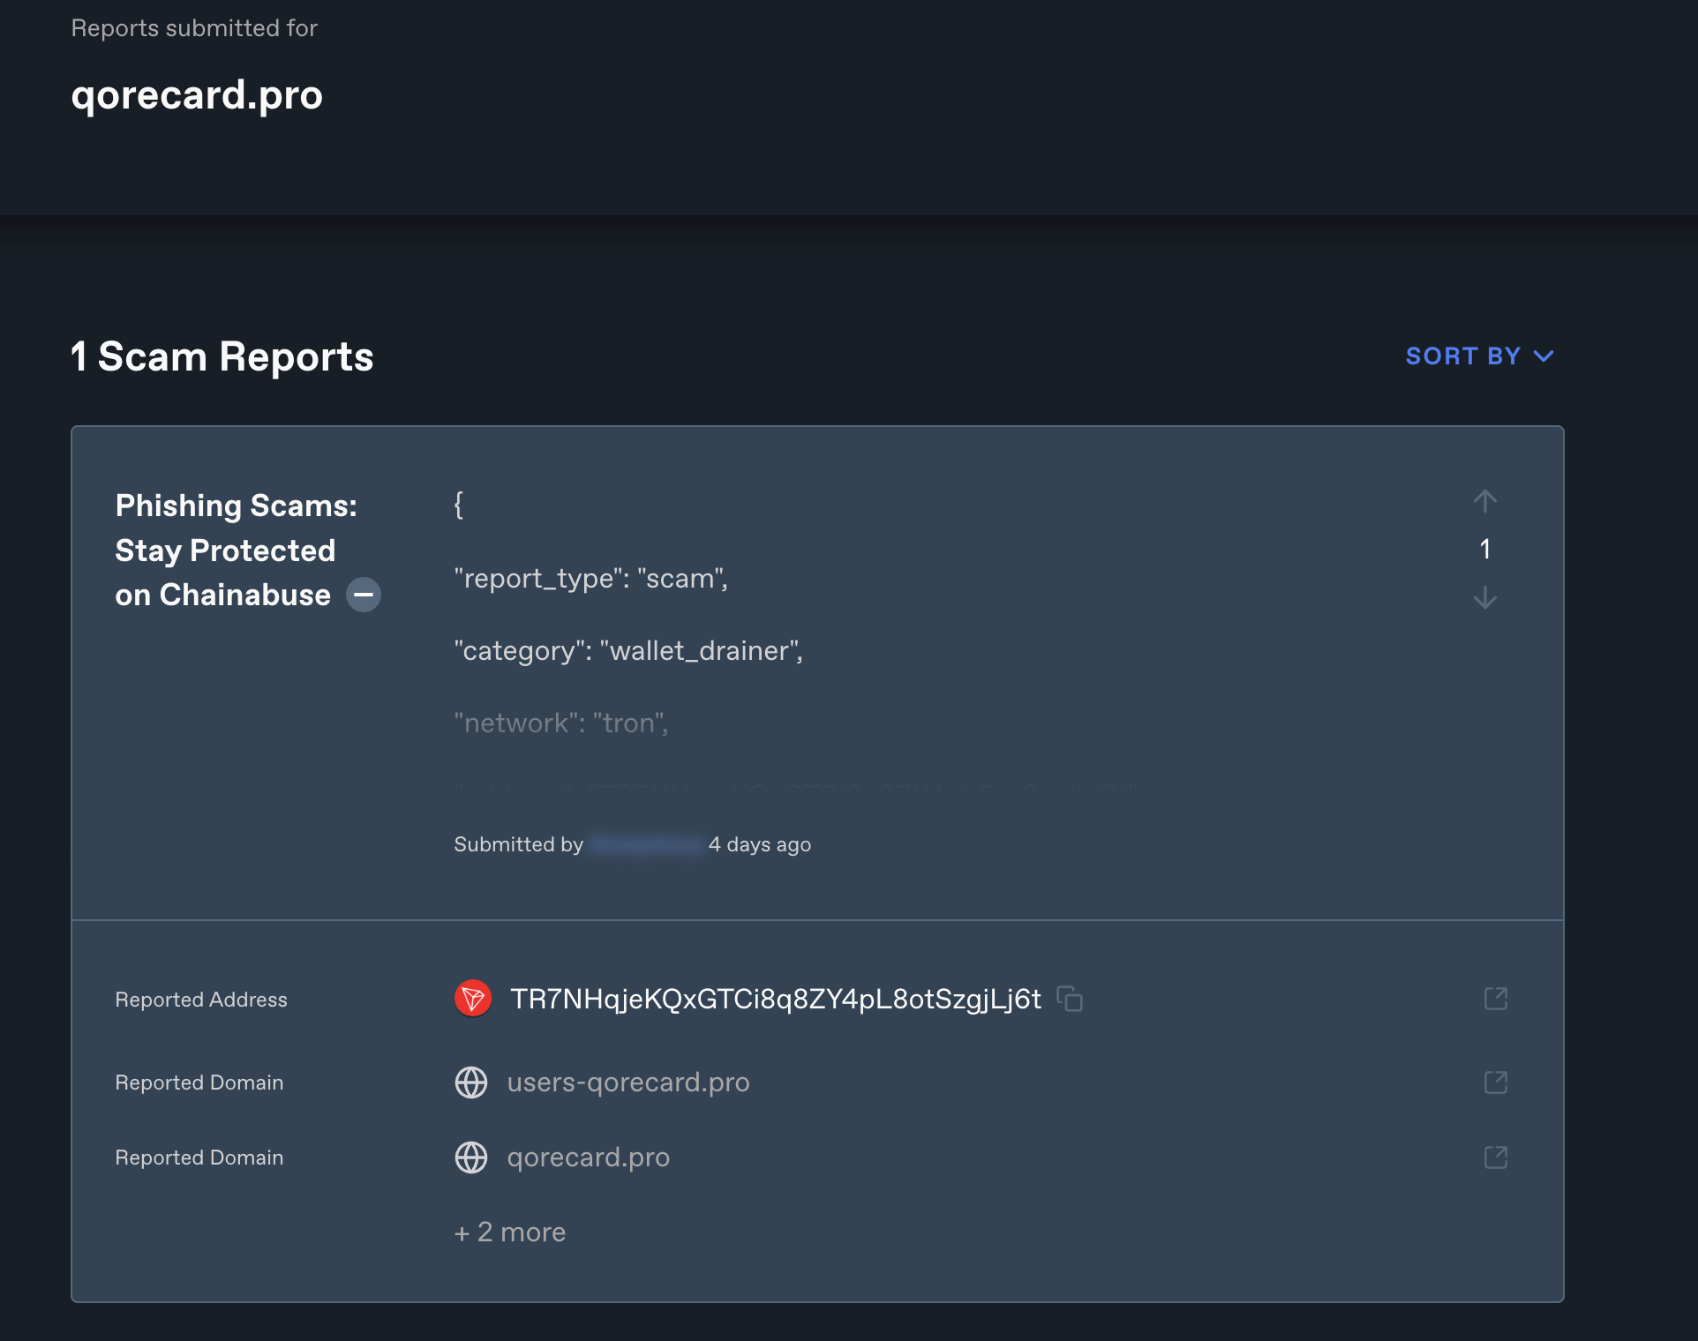Click globe icon beside reported qorecard.pro domain
Viewport: 1698px width, 1341px height.
tap(471, 1157)
